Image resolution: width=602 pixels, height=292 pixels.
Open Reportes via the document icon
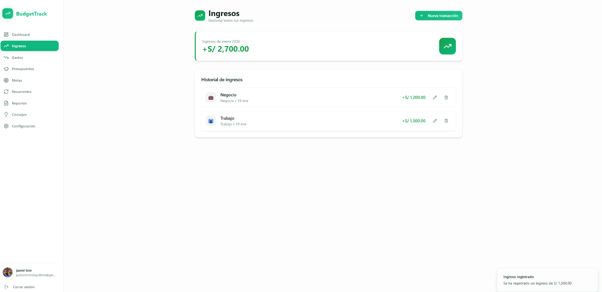pyautogui.click(x=6, y=103)
